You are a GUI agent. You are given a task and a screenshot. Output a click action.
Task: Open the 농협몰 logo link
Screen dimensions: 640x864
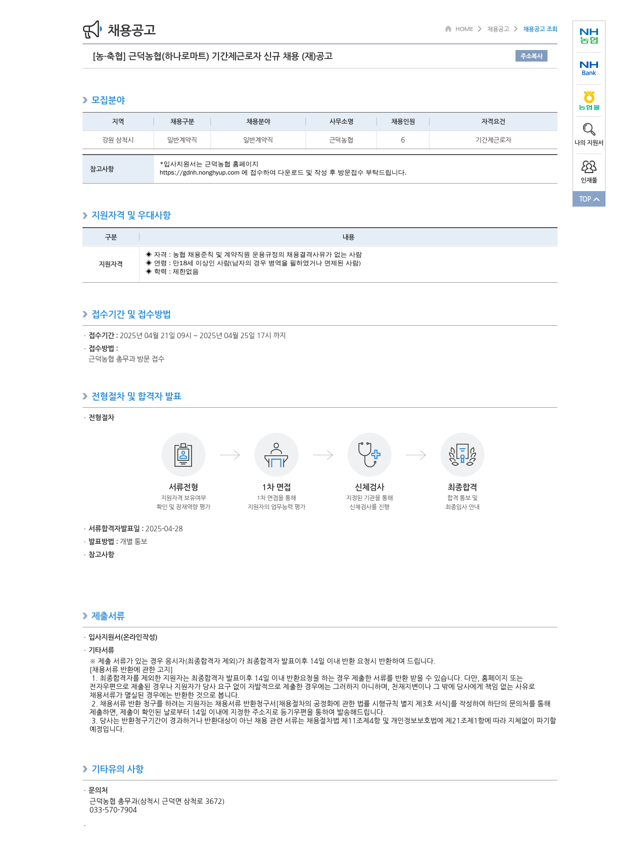point(589,101)
